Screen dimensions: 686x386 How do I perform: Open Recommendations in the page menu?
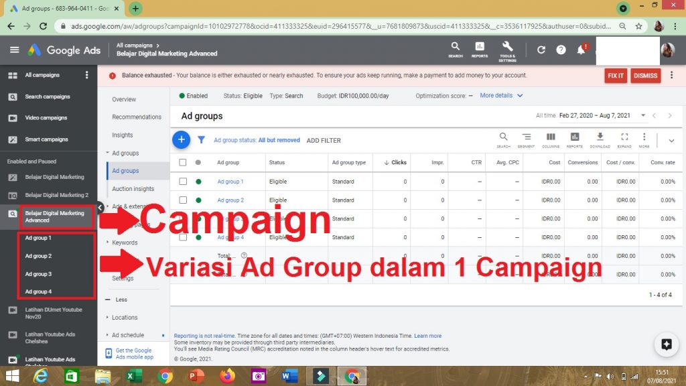point(137,117)
